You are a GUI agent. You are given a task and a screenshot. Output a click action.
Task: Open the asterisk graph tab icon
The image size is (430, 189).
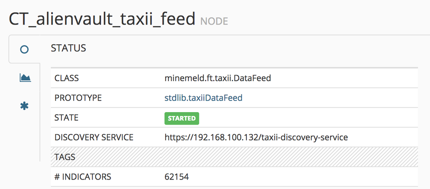click(25, 106)
